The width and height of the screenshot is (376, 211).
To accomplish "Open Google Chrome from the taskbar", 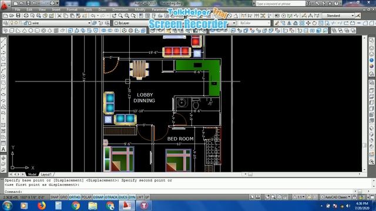I will pos(76,206).
